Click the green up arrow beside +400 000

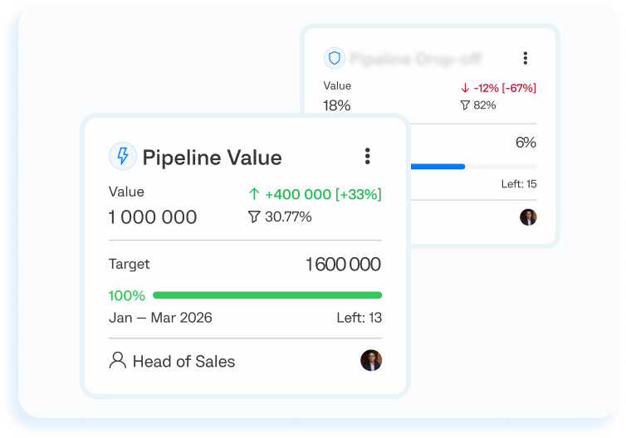pyautogui.click(x=254, y=194)
